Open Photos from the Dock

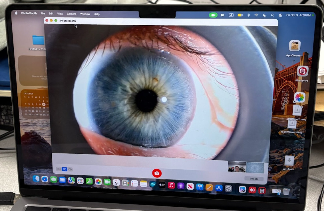pyautogui.click(x=98, y=182)
